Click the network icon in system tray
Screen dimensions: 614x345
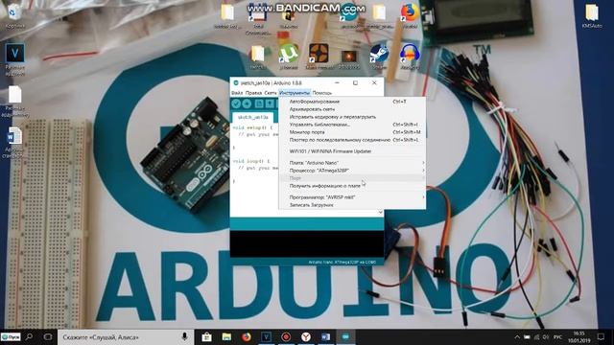[x=536, y=336]
